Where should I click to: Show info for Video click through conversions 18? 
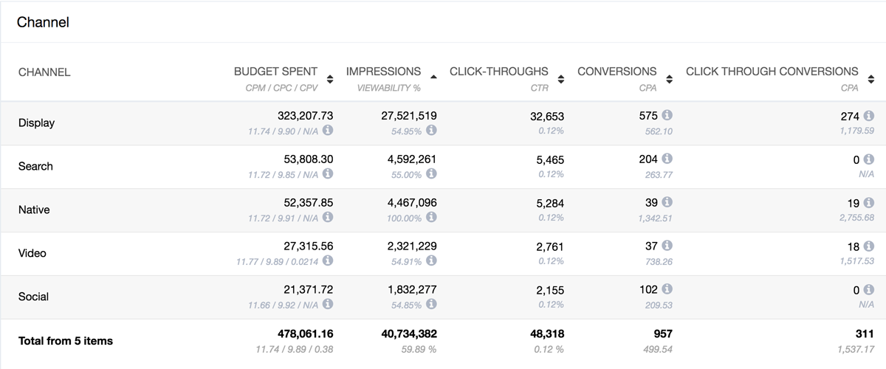click(x=868, y=246)
